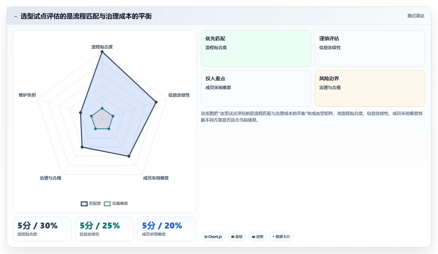Click the 匹配度 legend color box
This screenshot has width=438, height=254.
click(84, 204)
